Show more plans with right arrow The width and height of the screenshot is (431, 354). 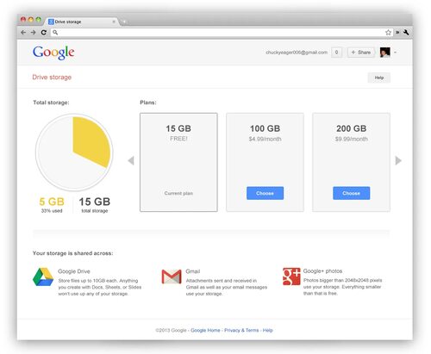pos(398,160)
